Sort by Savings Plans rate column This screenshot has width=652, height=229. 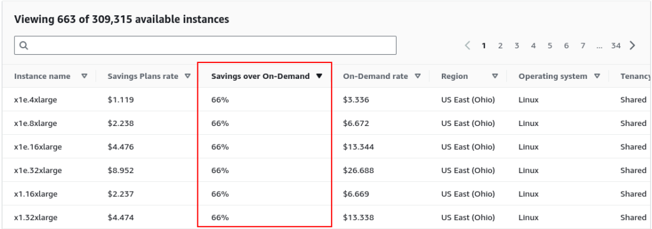(x=188, y=76)
